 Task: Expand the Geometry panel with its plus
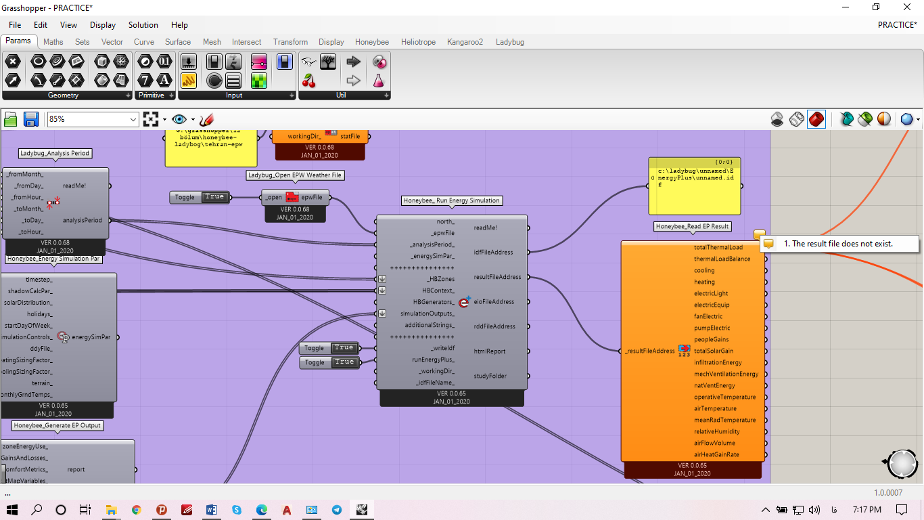129,95
